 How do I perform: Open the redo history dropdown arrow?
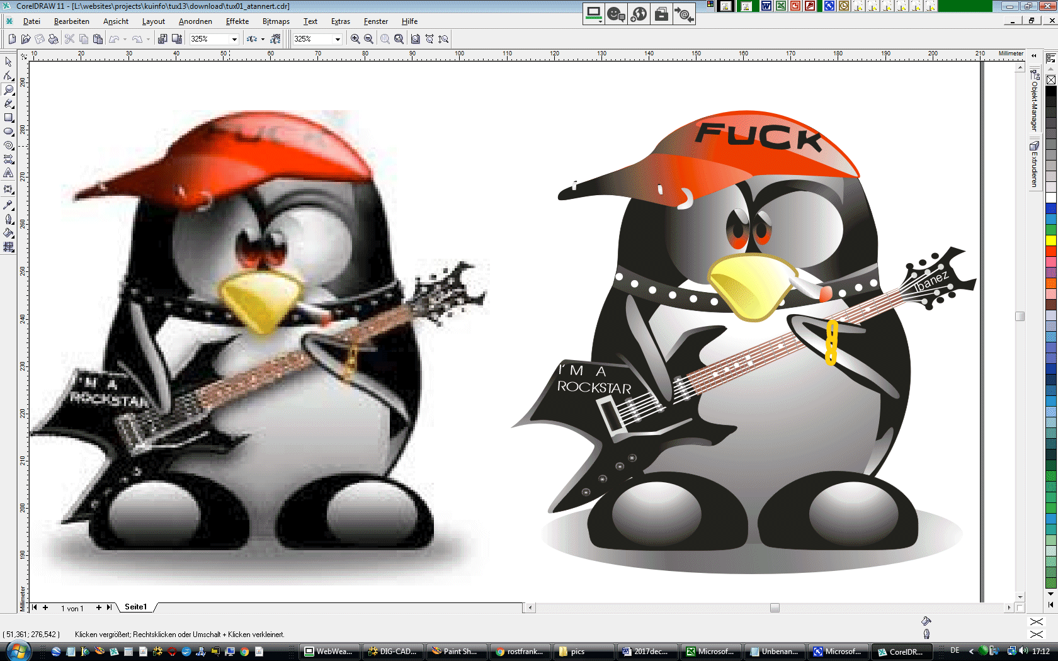click(148, 39)
